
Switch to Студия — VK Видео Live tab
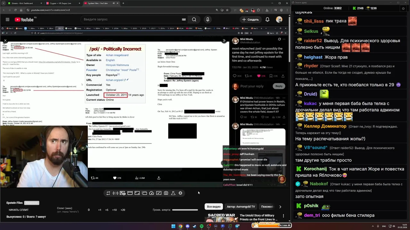[x=62, y=3]
